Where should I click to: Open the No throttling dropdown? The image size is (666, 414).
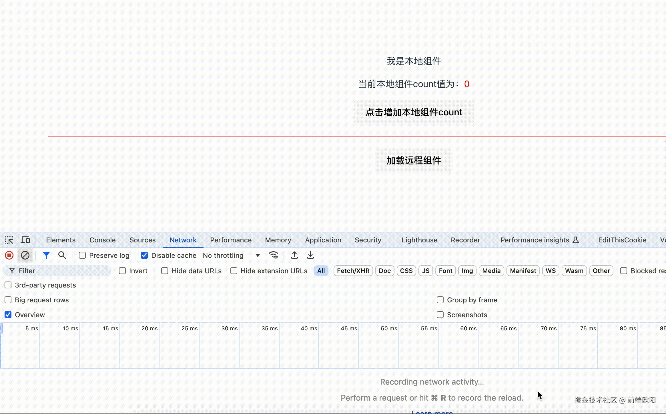coord(231,255)
